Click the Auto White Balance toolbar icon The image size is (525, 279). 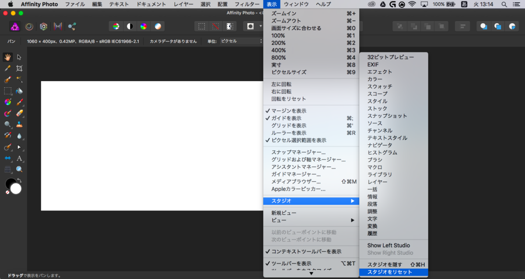(x=157, y=26)
